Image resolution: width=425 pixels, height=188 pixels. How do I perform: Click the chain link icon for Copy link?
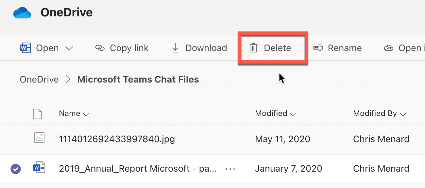tap(100, 48)
